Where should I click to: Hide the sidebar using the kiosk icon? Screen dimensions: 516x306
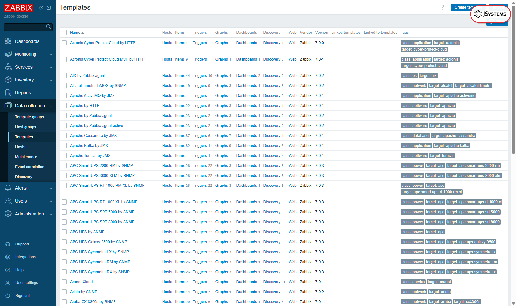pyautogui.click(x=49, y=8)
